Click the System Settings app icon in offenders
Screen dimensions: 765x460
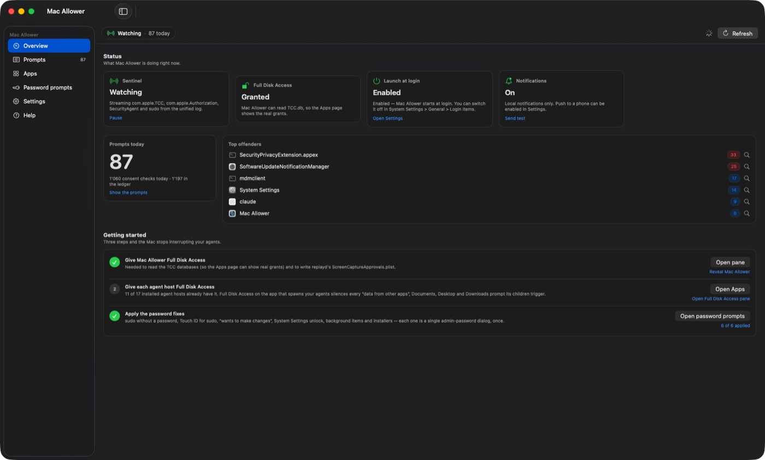[x=232, y=190]
